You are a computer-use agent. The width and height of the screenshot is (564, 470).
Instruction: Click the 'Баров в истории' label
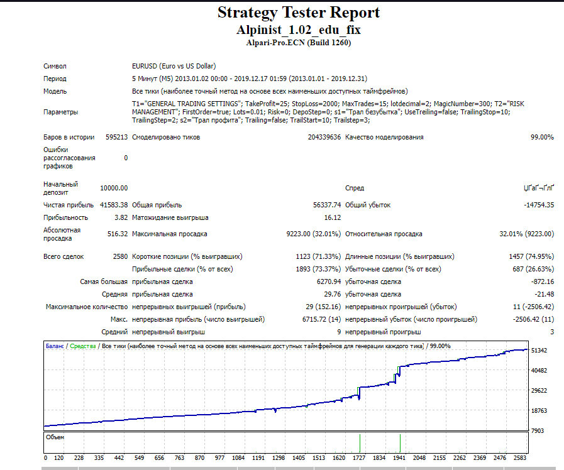(x=69, y=137)
